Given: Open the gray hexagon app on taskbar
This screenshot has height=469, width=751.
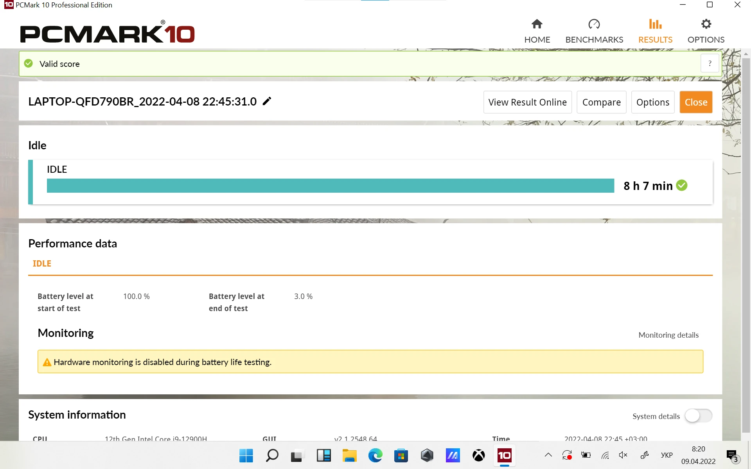Looking at the screenshot, I should tap(427, 455).
